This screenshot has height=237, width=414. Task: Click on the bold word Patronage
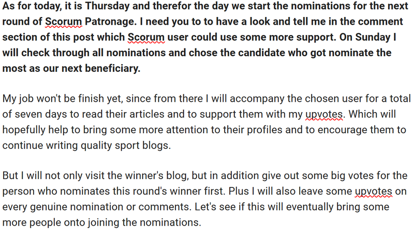111,22
